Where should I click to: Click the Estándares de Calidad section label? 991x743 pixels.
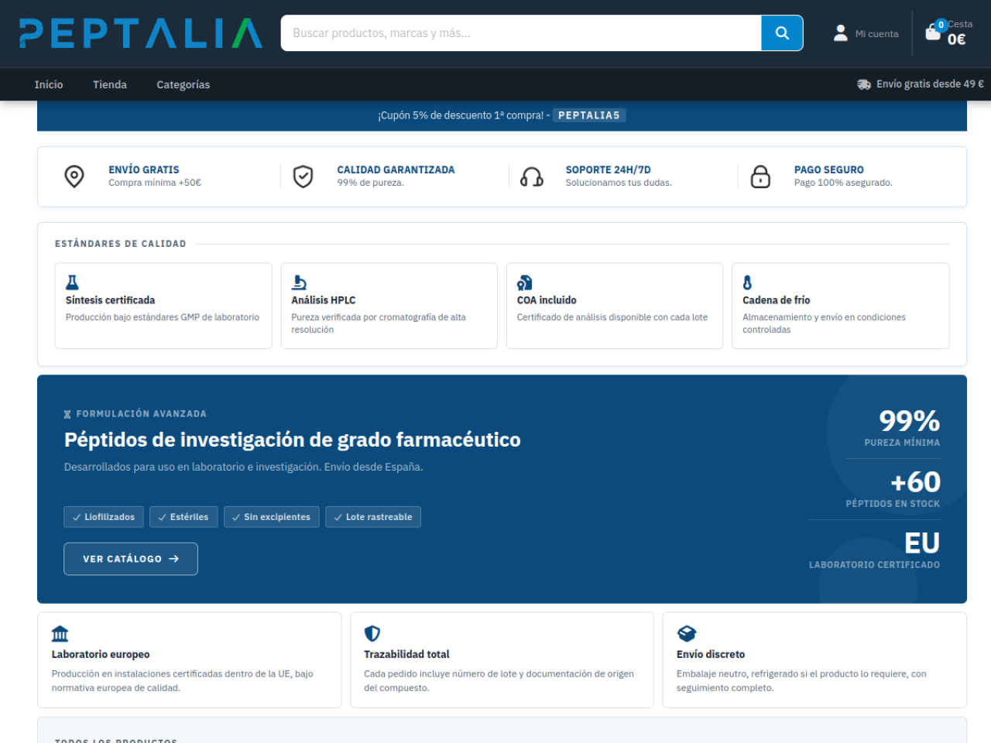coord(121,244)
